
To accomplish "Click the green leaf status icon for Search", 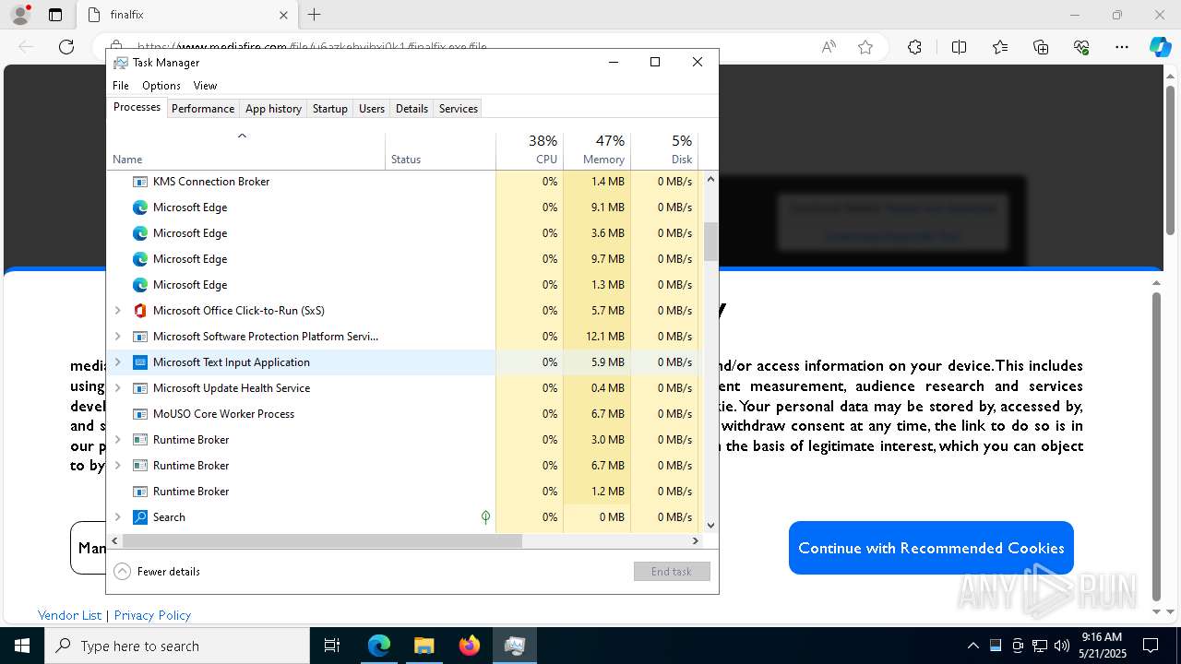I will [485, 517].
